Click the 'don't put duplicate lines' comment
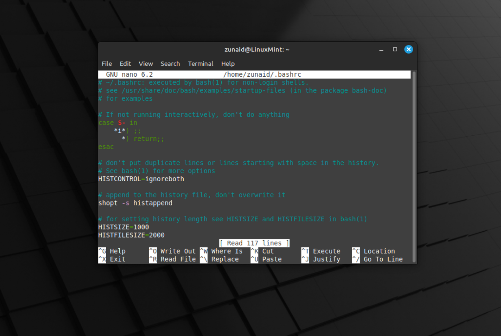The image size is (501, 336). 239,163
